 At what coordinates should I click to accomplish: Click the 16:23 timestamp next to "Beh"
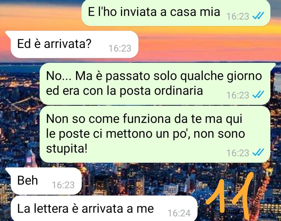[63, 185]
